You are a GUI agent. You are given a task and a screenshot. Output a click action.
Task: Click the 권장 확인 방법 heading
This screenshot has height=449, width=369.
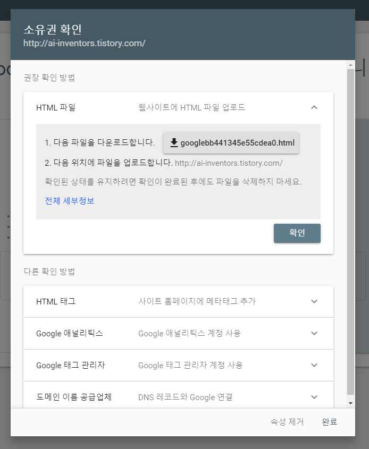[49, 78]
